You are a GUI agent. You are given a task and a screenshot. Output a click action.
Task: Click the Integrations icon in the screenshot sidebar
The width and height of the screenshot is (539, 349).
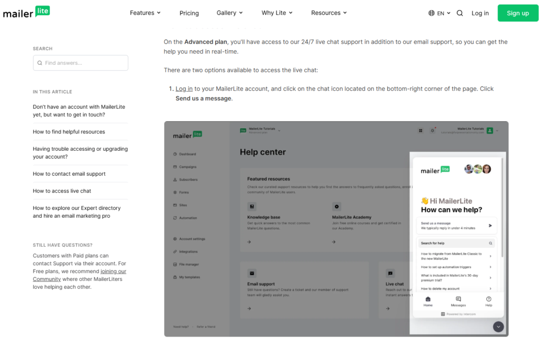175,251
